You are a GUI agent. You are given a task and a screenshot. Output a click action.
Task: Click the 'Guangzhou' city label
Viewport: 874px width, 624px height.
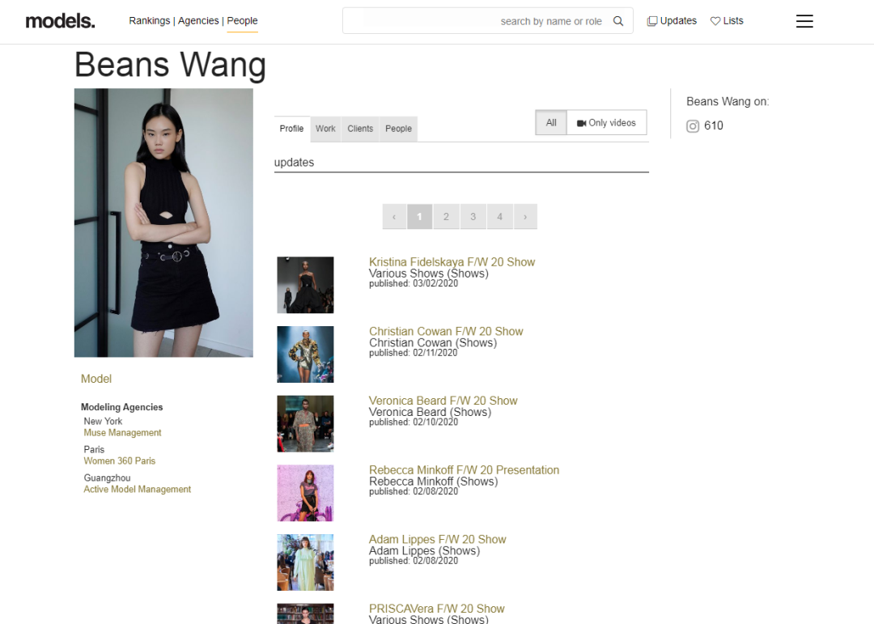click(107, 478)
